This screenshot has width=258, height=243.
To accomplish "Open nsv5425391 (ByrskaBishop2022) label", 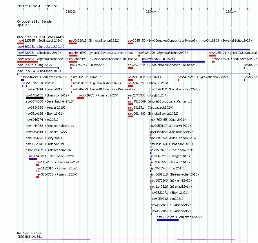I will tap(43, 59).
